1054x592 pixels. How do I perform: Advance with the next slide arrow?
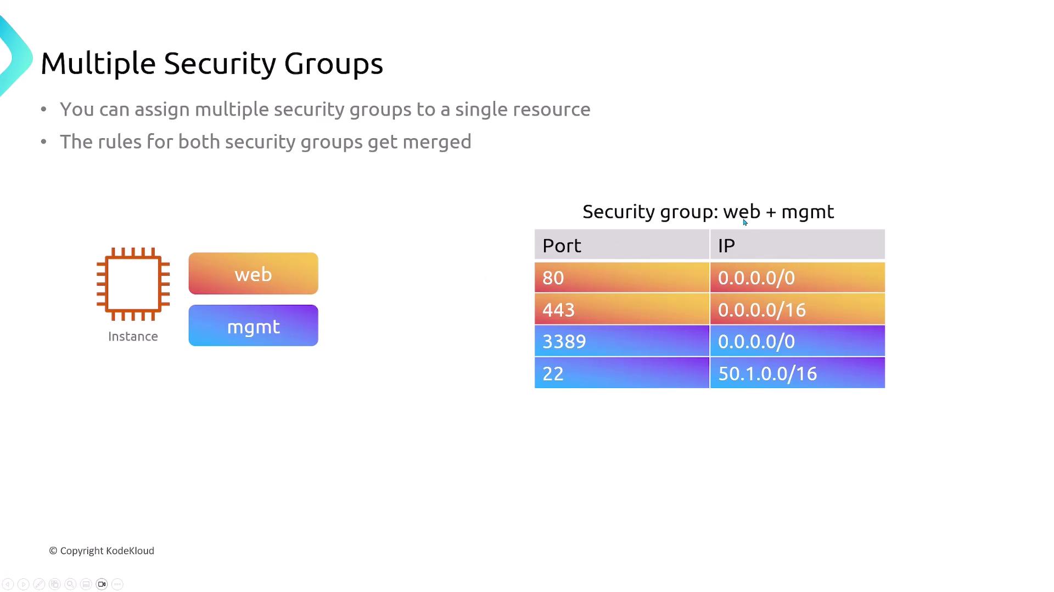pos(23,584)
